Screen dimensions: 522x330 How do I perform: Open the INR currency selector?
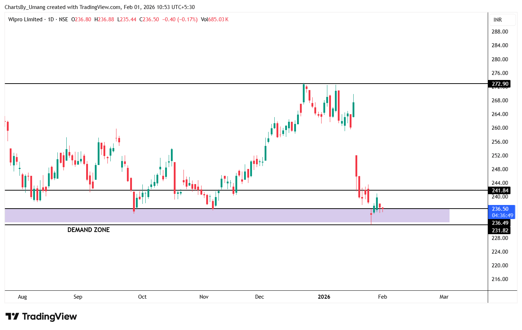pyautogui.click(x=503, y=20)
